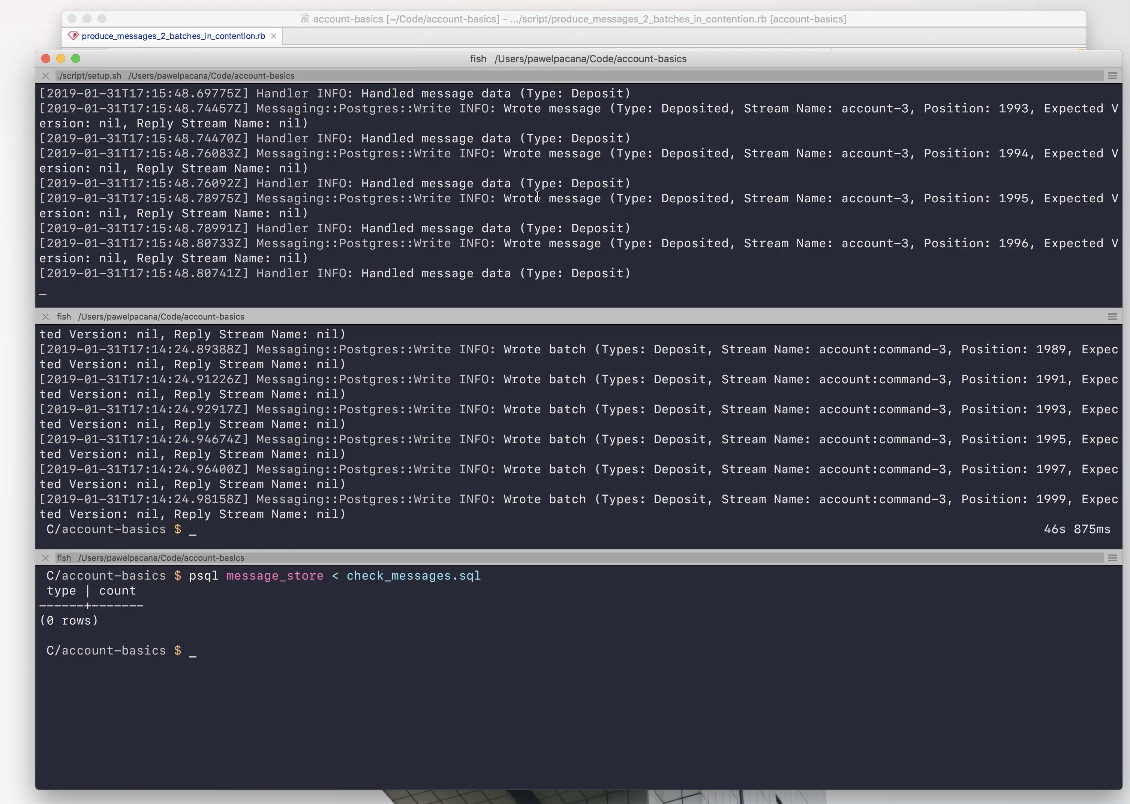Click the '46s 875ms' duration text

pyautogui.click(x=1077, y=529)
